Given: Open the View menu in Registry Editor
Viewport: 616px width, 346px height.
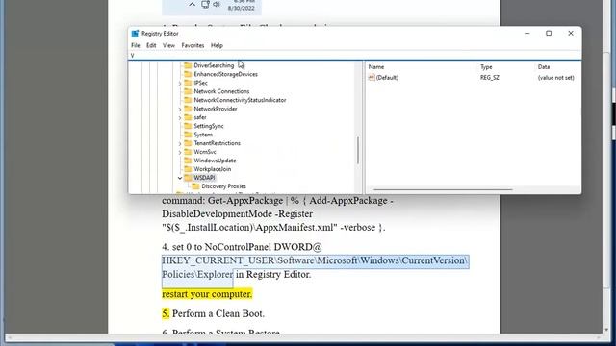Looking at the screenshot, I should (x=169, y=45).
